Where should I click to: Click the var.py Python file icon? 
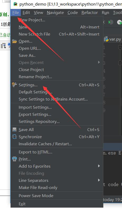(x=106, y=39)
